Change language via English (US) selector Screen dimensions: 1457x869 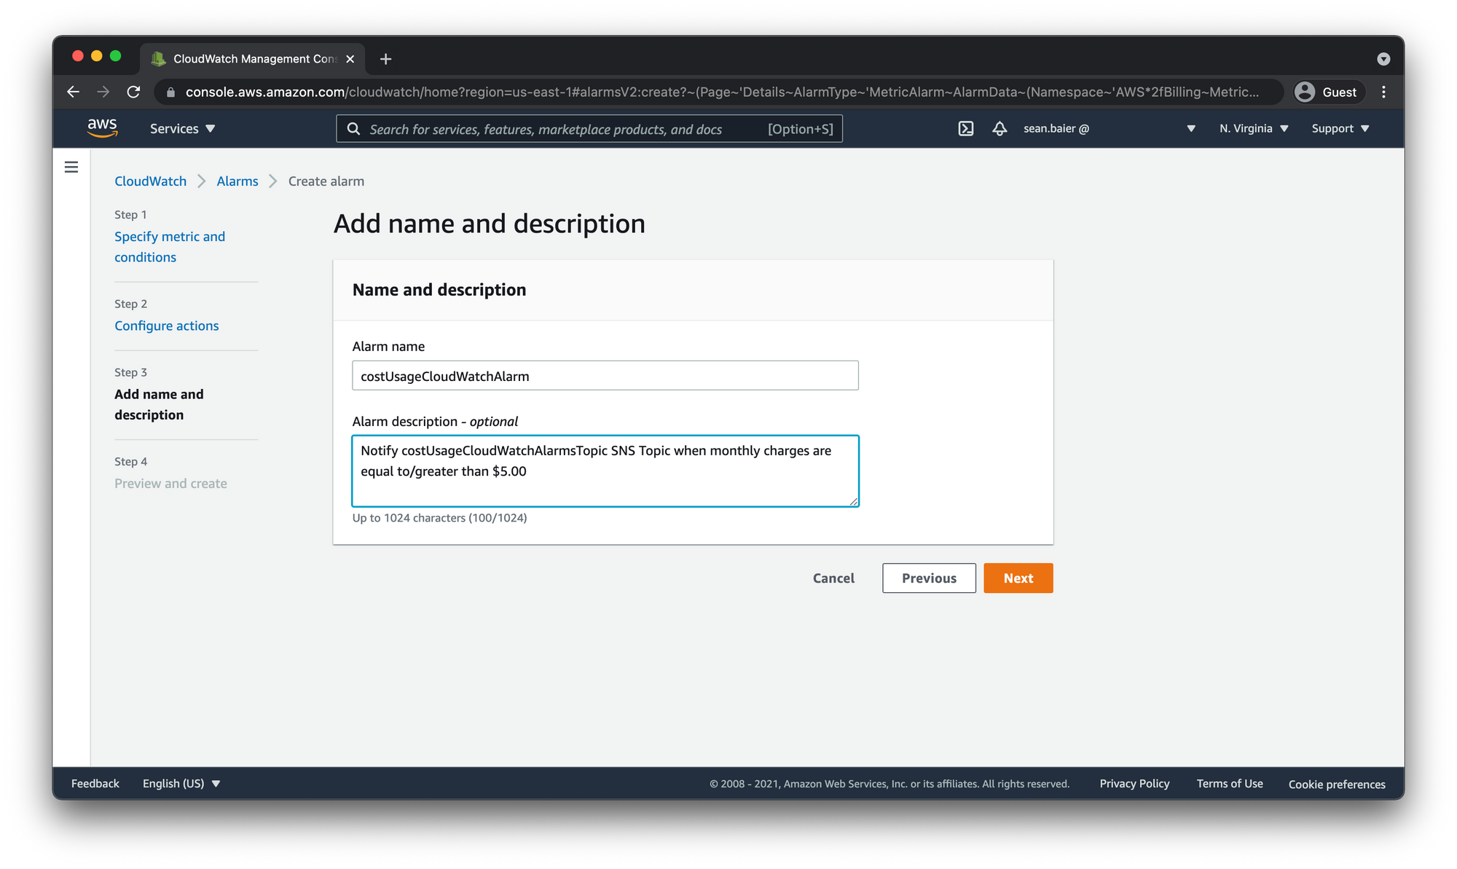[181, 784]
